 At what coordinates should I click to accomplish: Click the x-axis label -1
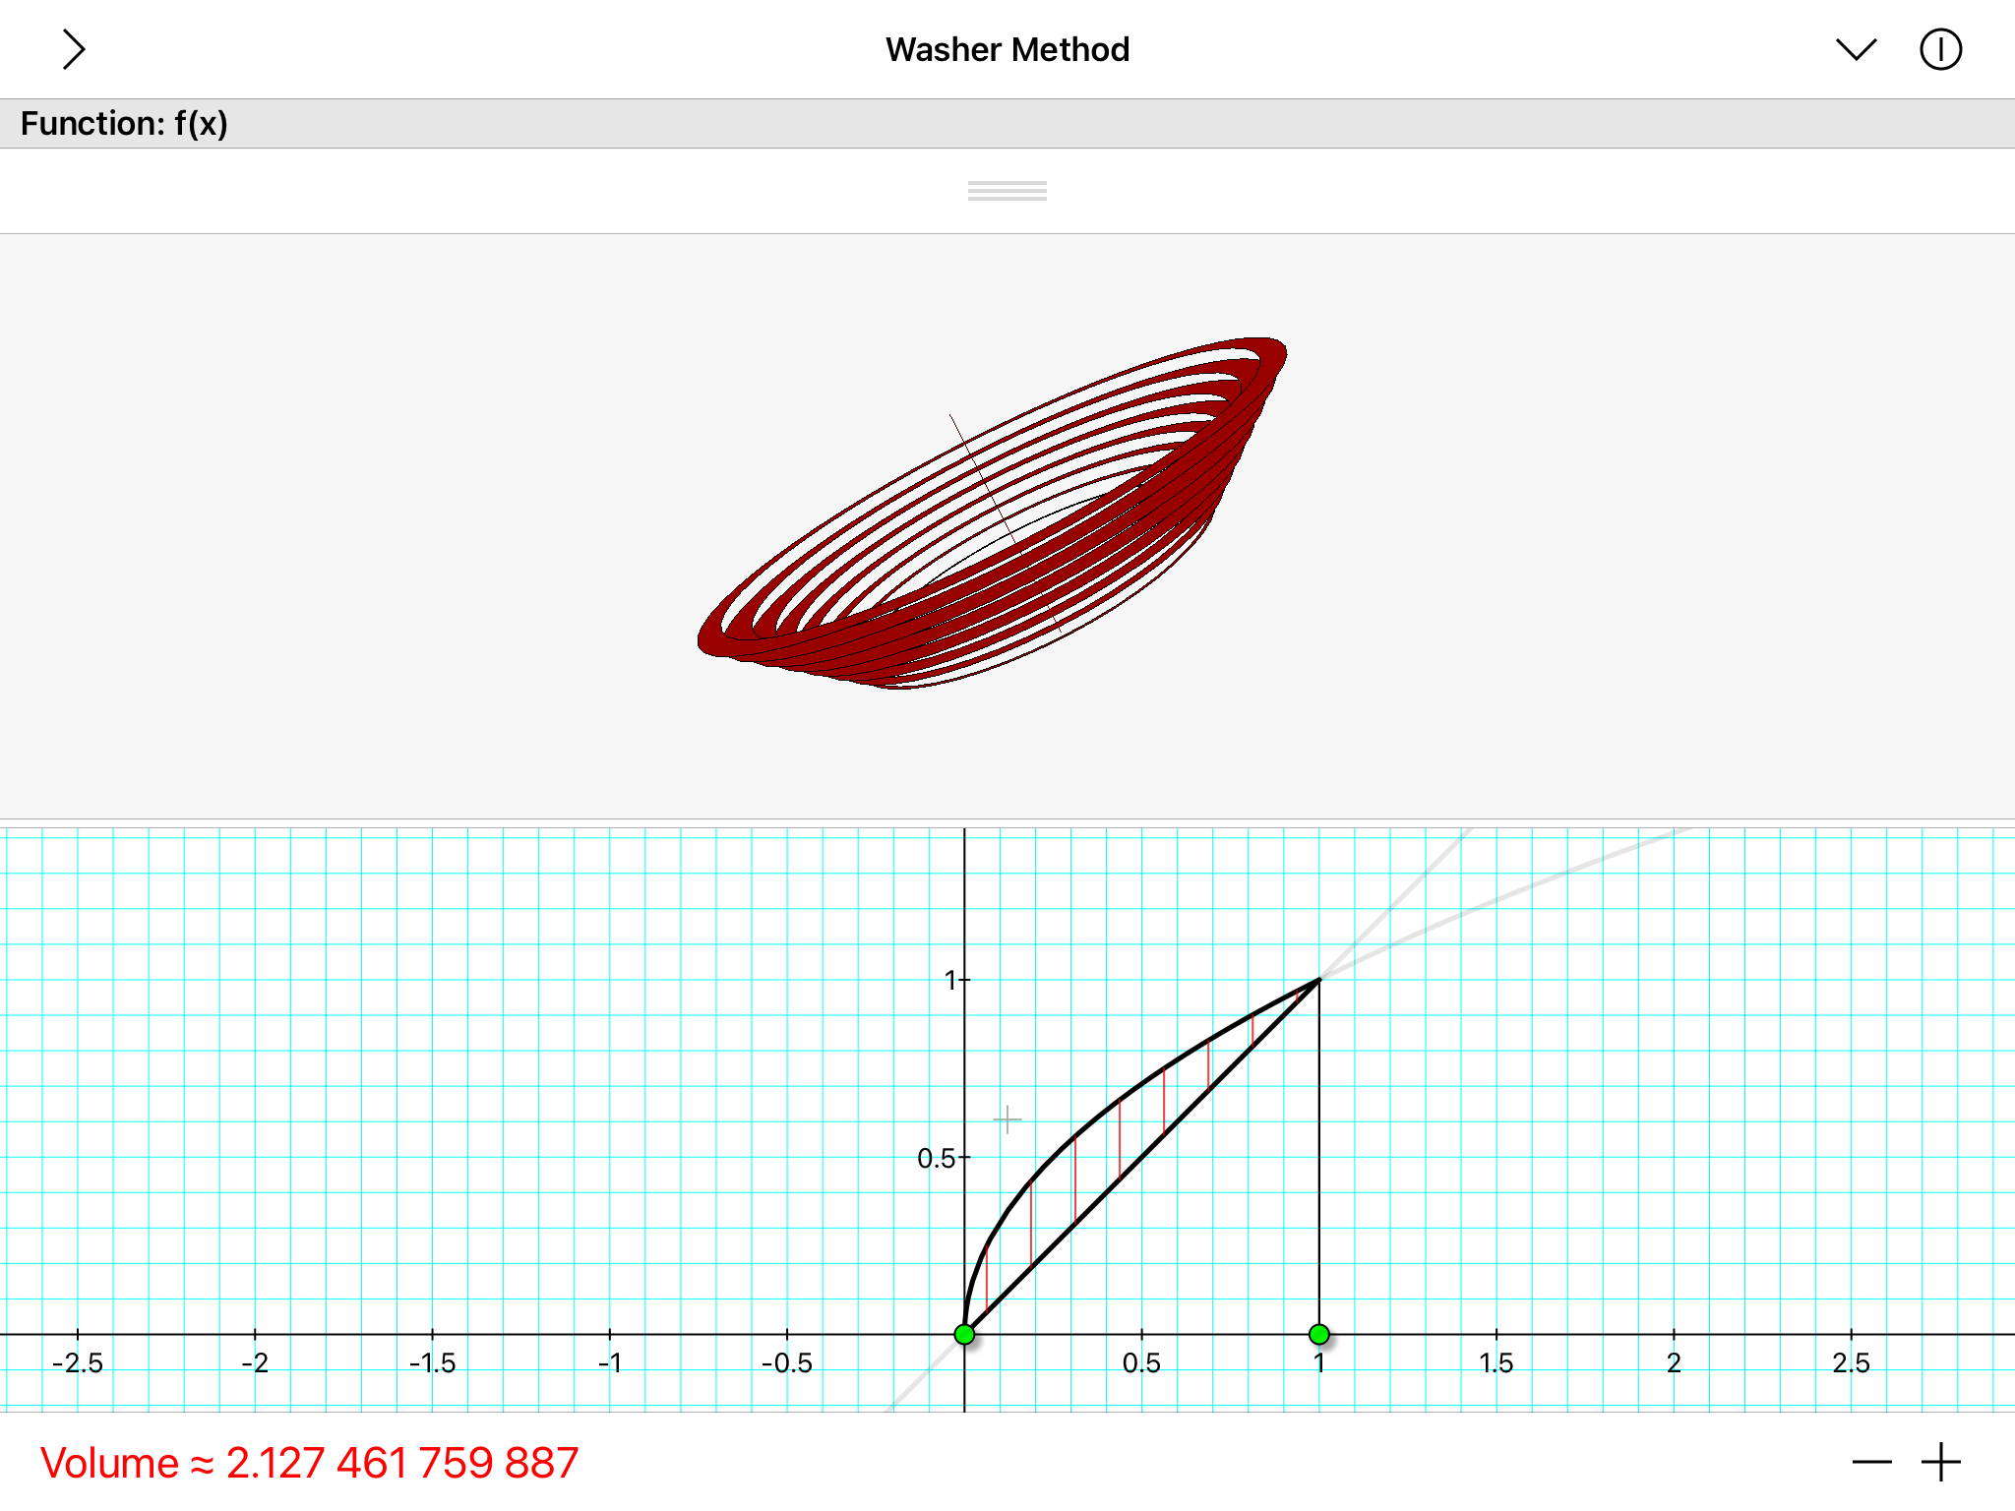[x=610, y=1363]
